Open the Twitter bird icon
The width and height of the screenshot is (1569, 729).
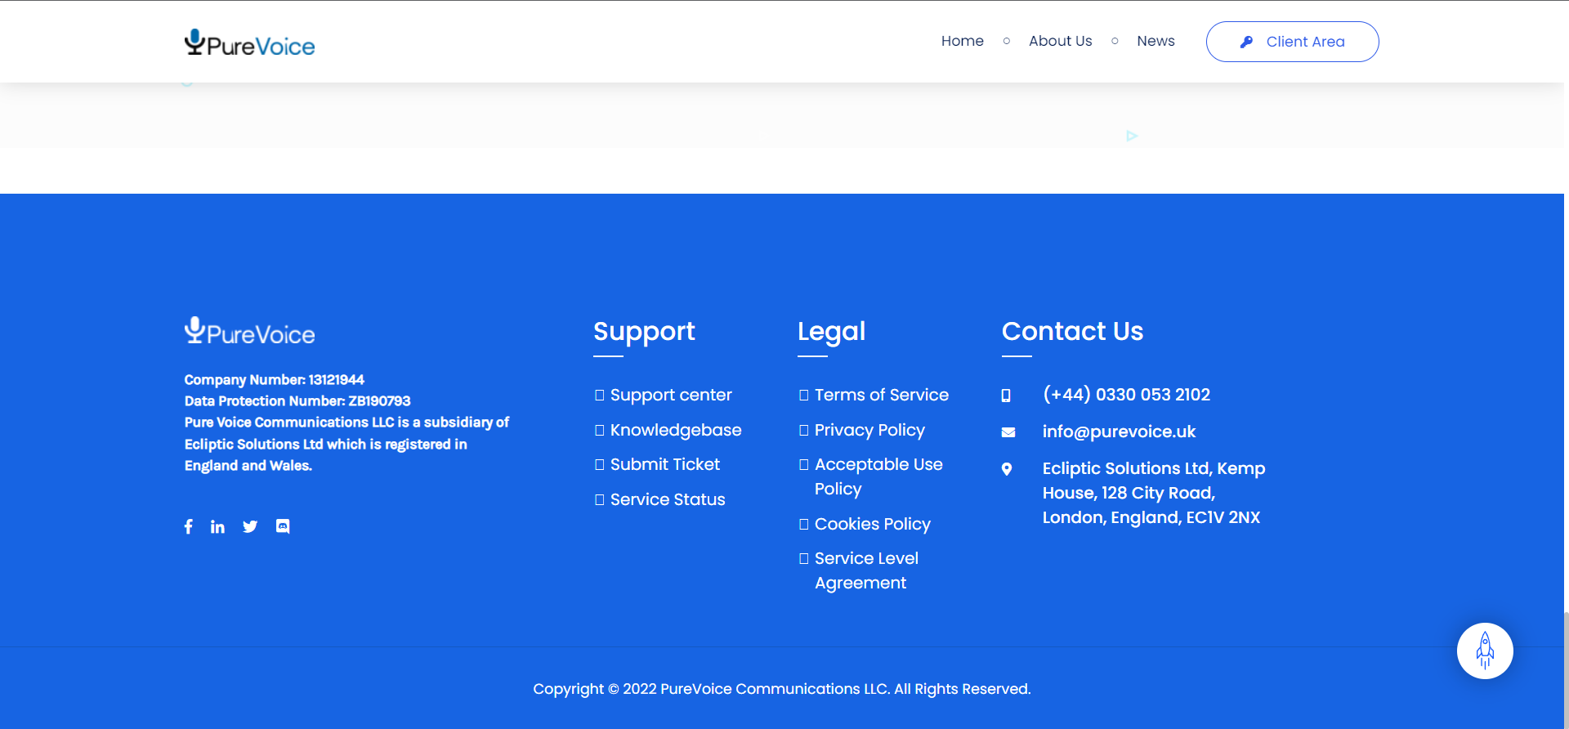point(250,527)
